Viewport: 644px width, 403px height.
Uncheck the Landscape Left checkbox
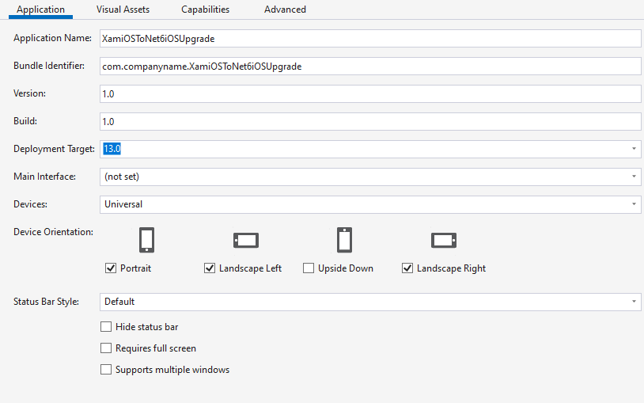point(210,268)
